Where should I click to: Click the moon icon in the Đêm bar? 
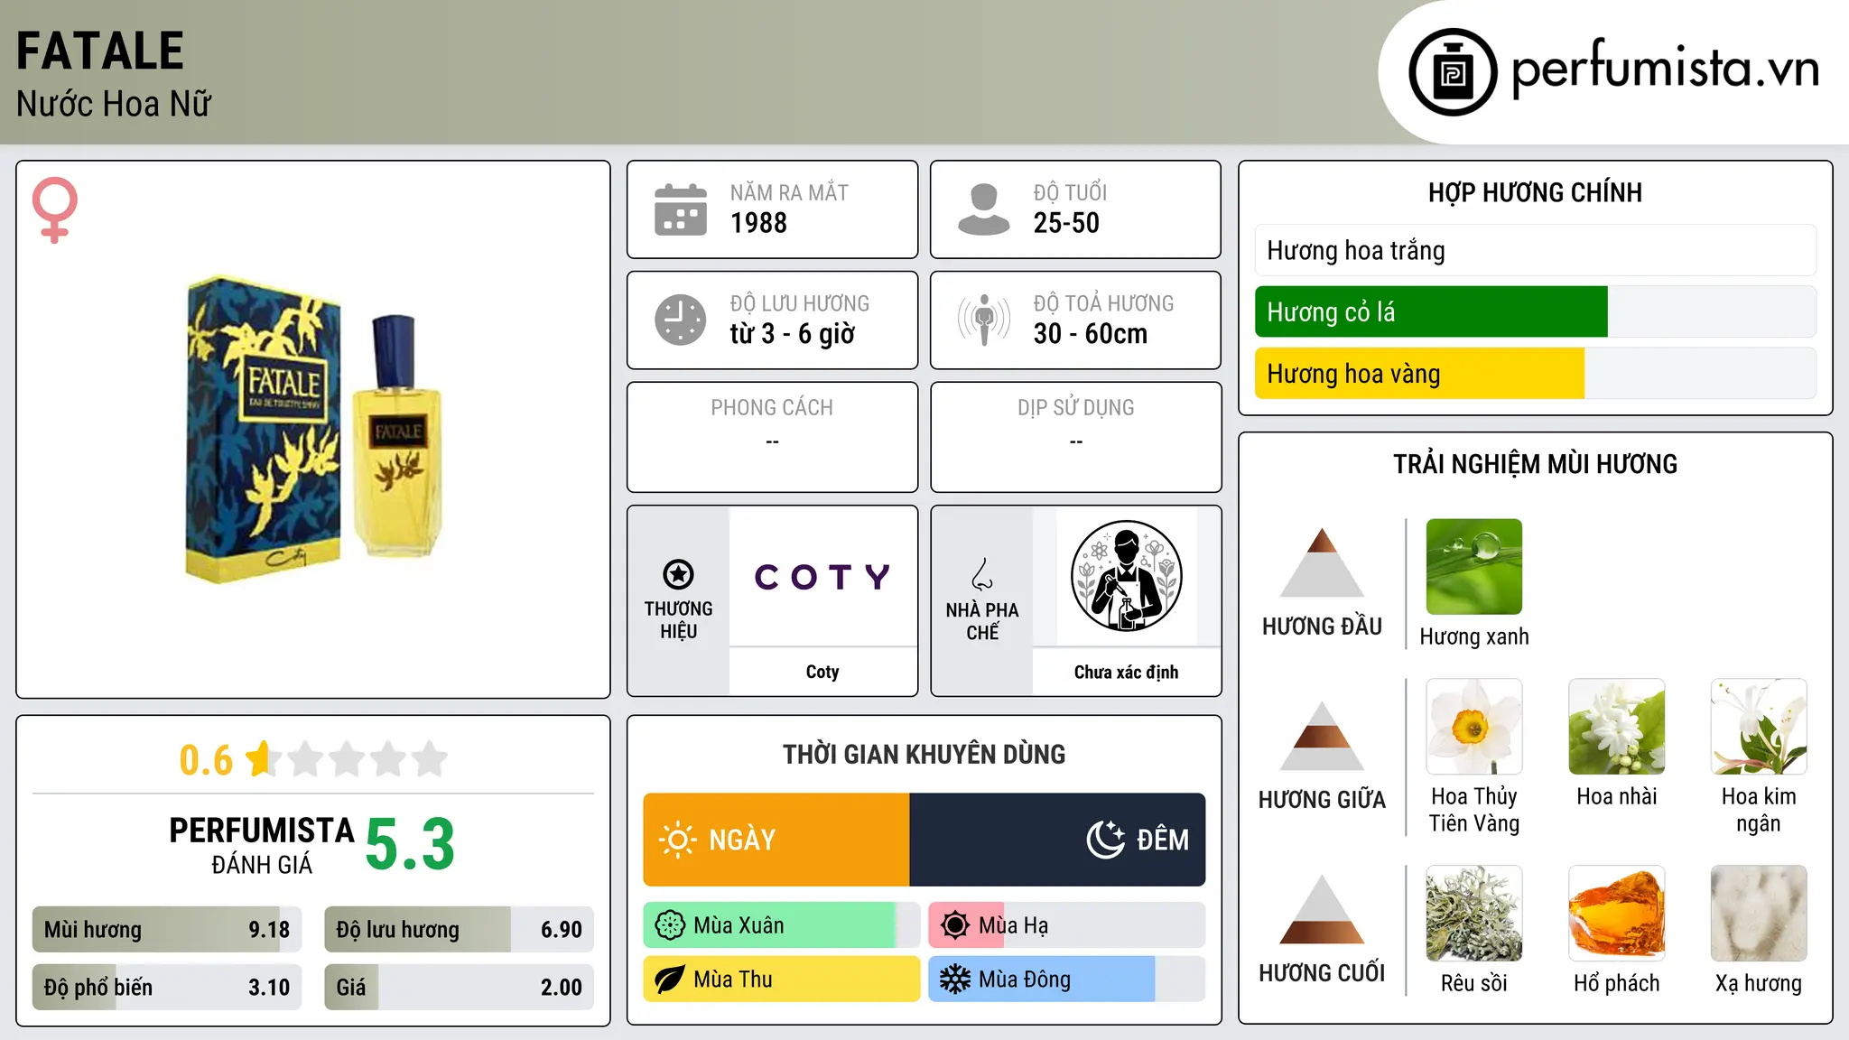coord(1105,840)
